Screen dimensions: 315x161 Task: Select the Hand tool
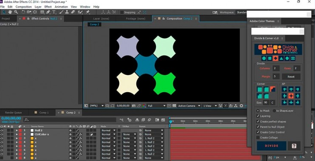coord(10,12)
